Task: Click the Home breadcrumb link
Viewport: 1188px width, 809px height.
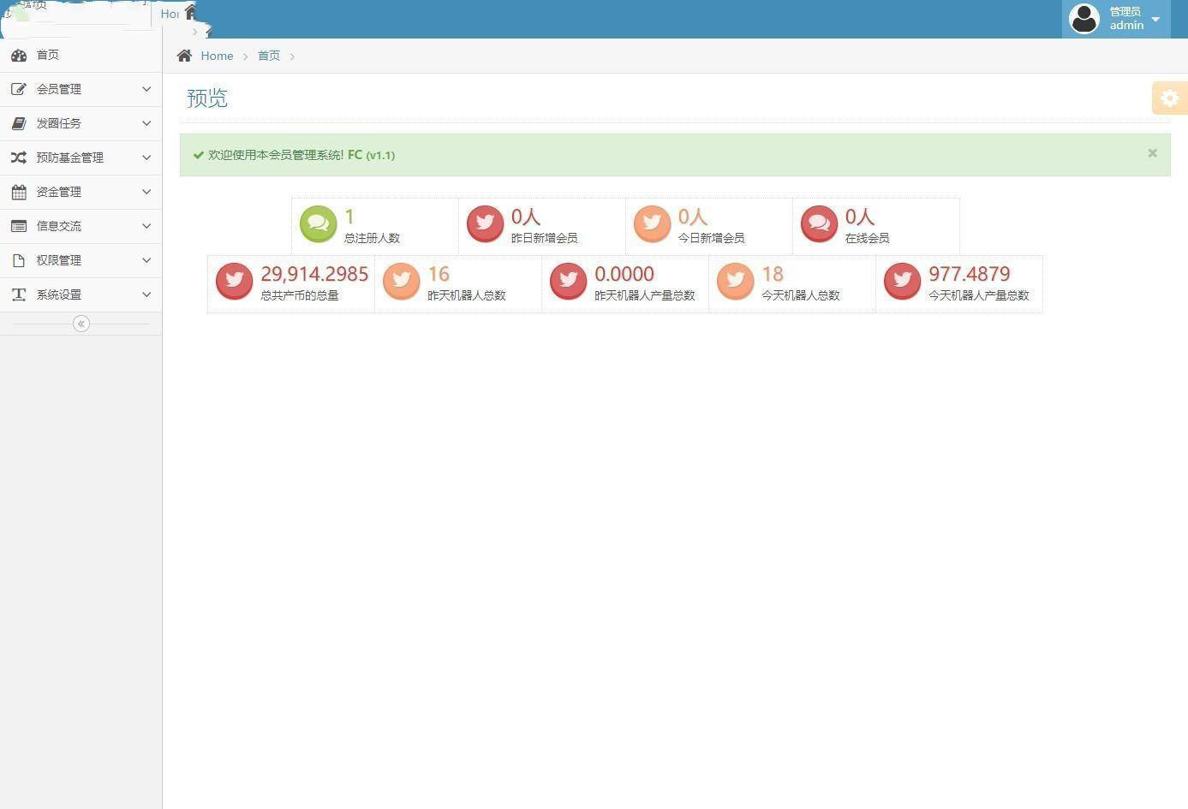Action: click(217, 56)
